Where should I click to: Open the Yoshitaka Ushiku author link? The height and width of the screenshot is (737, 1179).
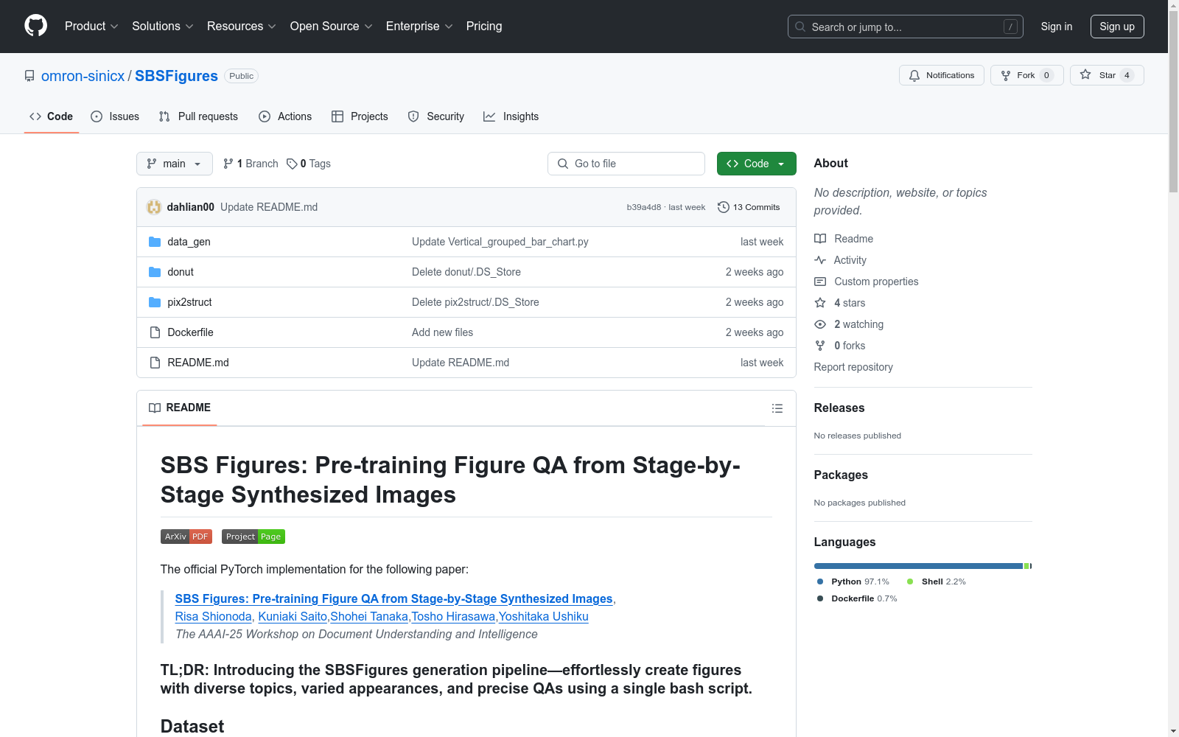(544, 616)
